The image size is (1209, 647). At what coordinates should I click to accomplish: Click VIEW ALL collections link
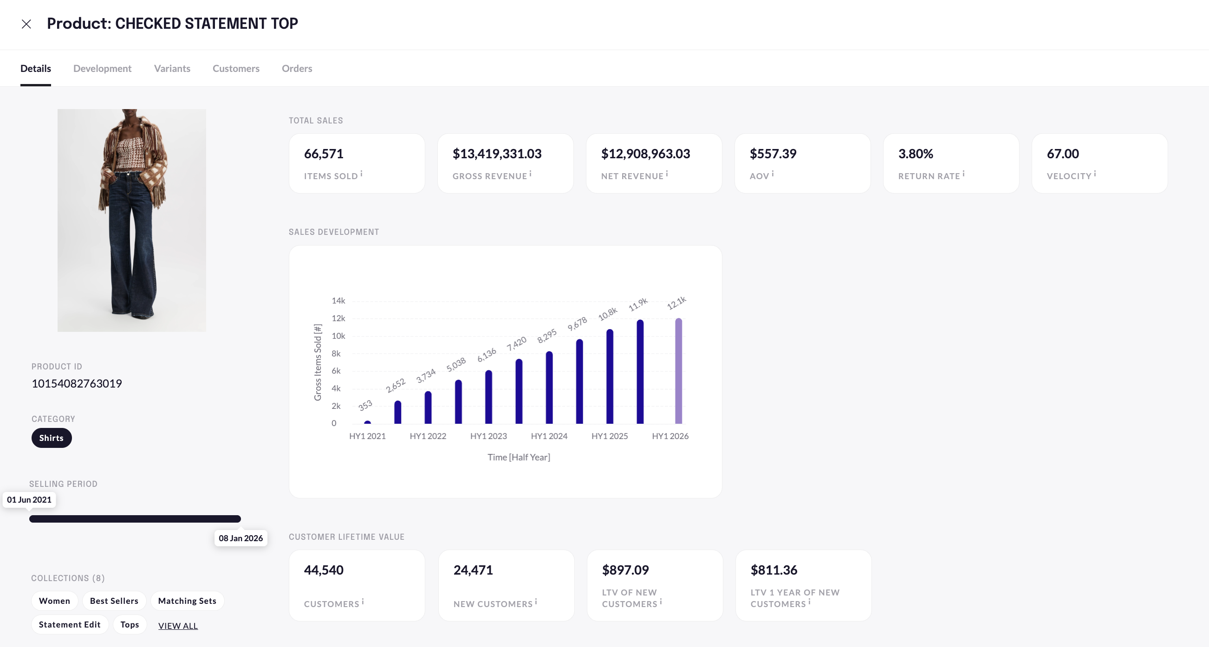click(x=178, y=626)
